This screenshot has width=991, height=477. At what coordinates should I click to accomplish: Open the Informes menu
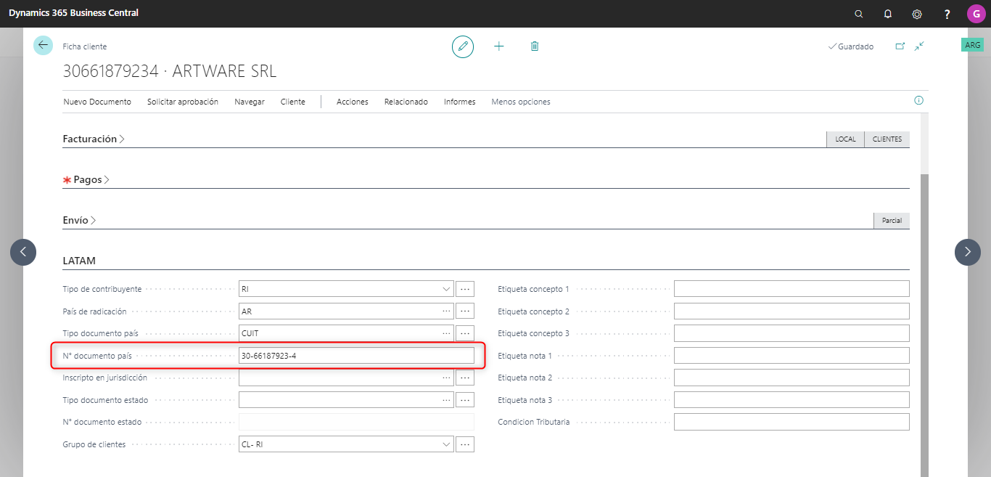(460, 102)
